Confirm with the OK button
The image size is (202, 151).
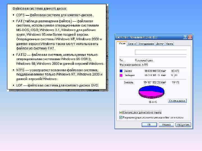click(x=149, y=125)
